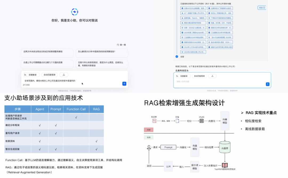Viewport: 288px width, 178px height.
Task: Click the LLM box in the RAG diagram
Action: (x=168, y=167)
